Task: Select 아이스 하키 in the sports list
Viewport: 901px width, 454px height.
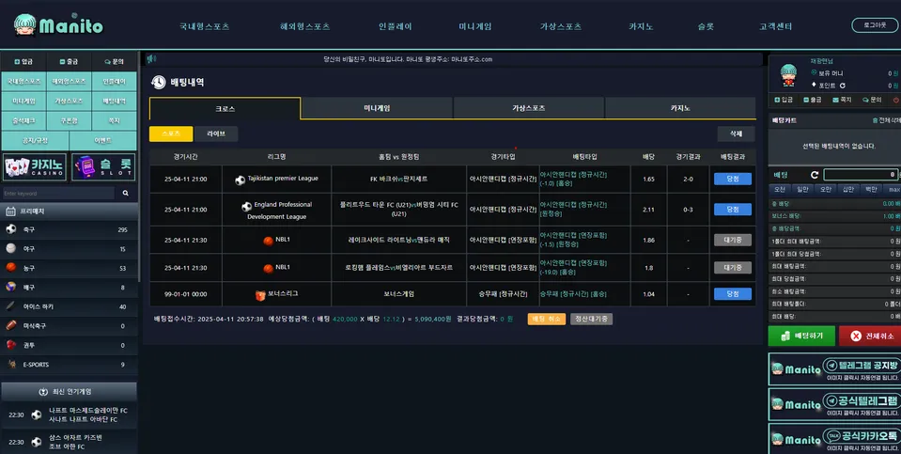Action: (x=69, y=306)
